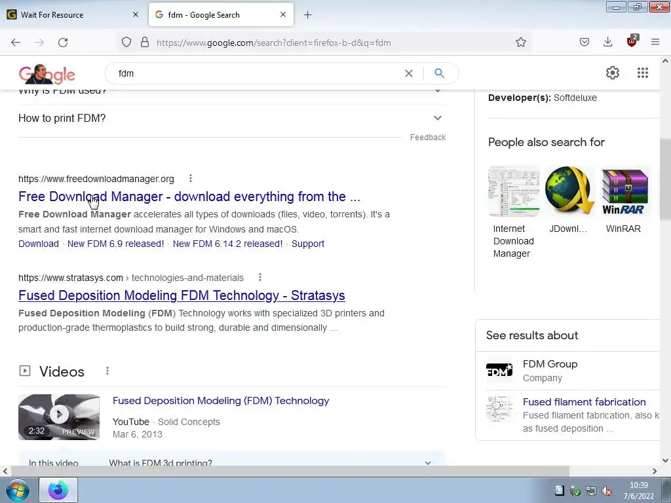Click the network tray icon

(x=590, y=491)
